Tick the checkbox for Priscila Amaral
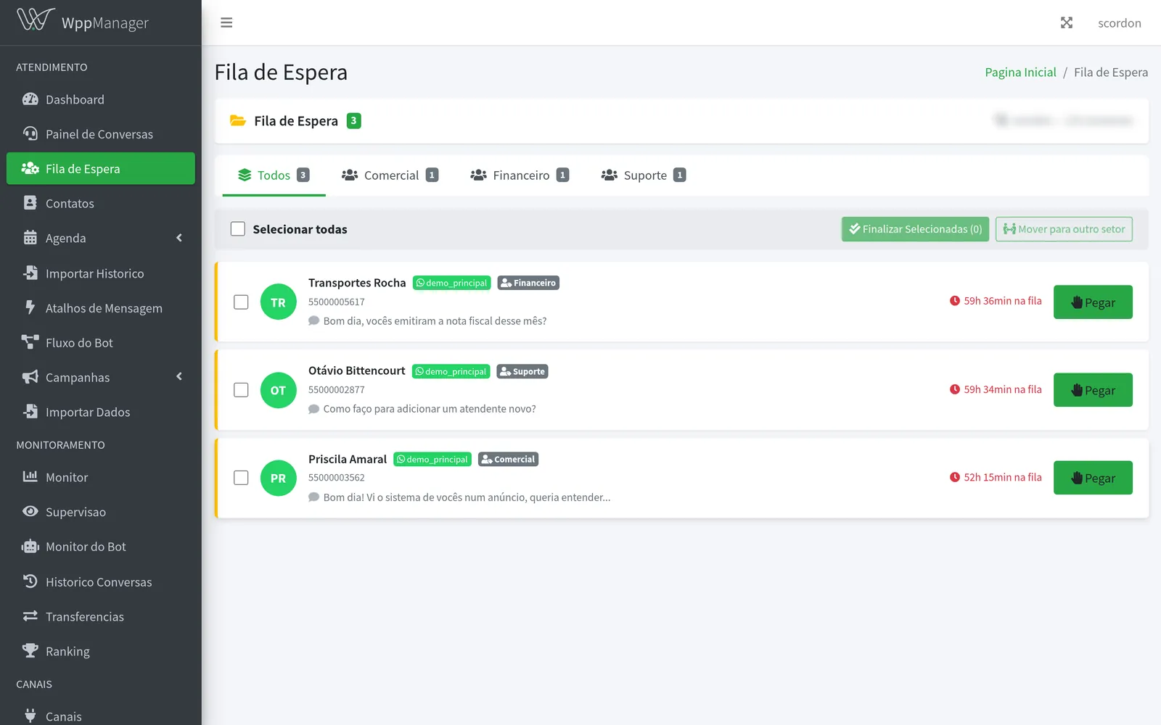 (x=241, y=478)
